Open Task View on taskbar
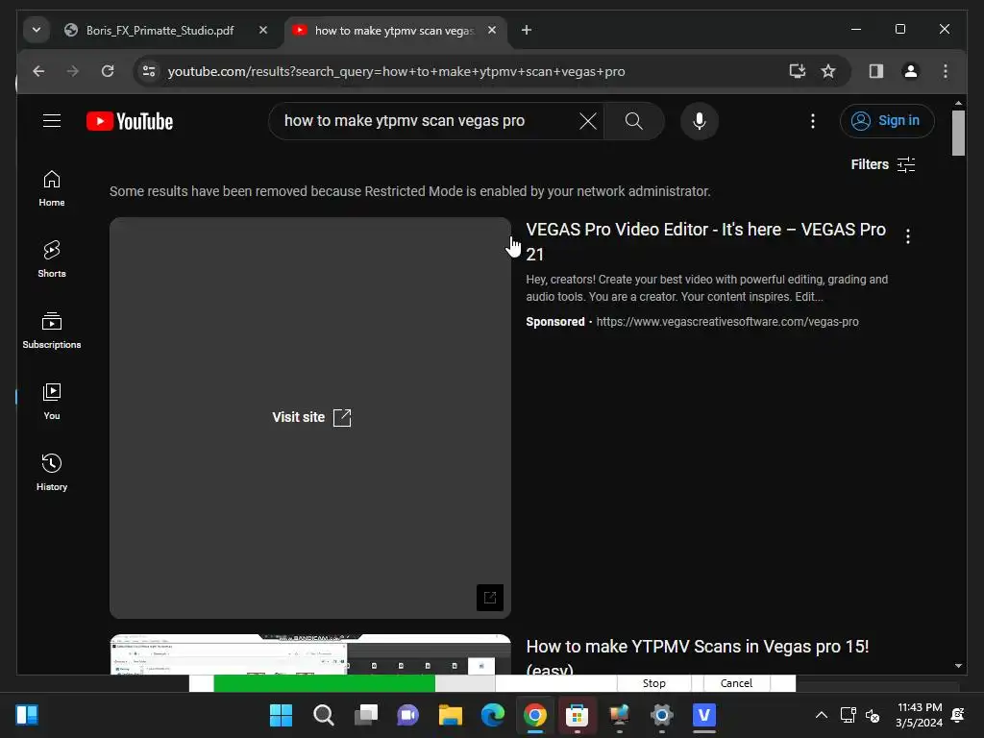 (366, 715)
